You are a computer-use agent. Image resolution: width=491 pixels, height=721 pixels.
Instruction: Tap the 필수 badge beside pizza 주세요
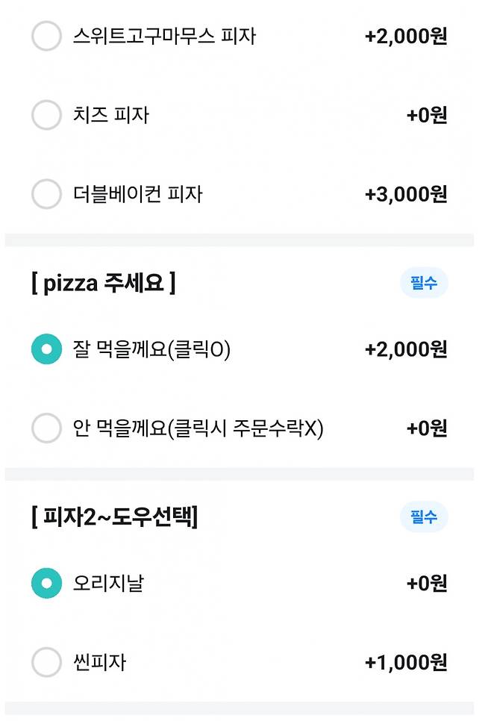tap(424, 283)
